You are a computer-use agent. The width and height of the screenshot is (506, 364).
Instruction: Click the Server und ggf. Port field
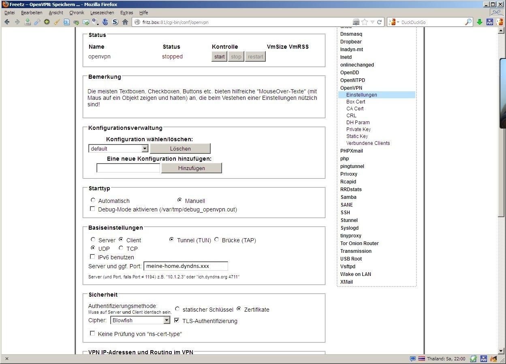pyautogui.click(x=186, y=266)
